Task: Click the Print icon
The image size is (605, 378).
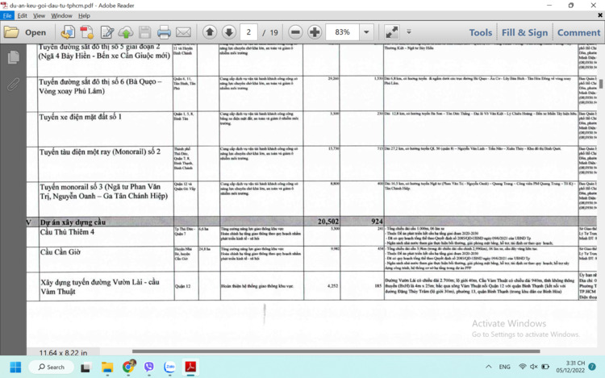Action: click(x=164, y=32)
